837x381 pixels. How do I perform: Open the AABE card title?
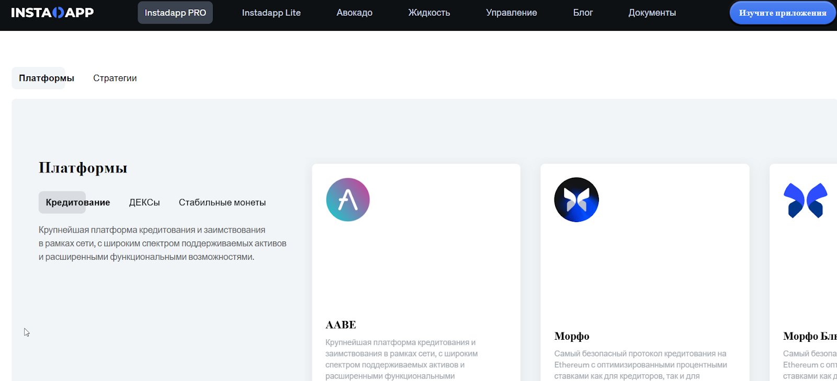click(341, 325)
